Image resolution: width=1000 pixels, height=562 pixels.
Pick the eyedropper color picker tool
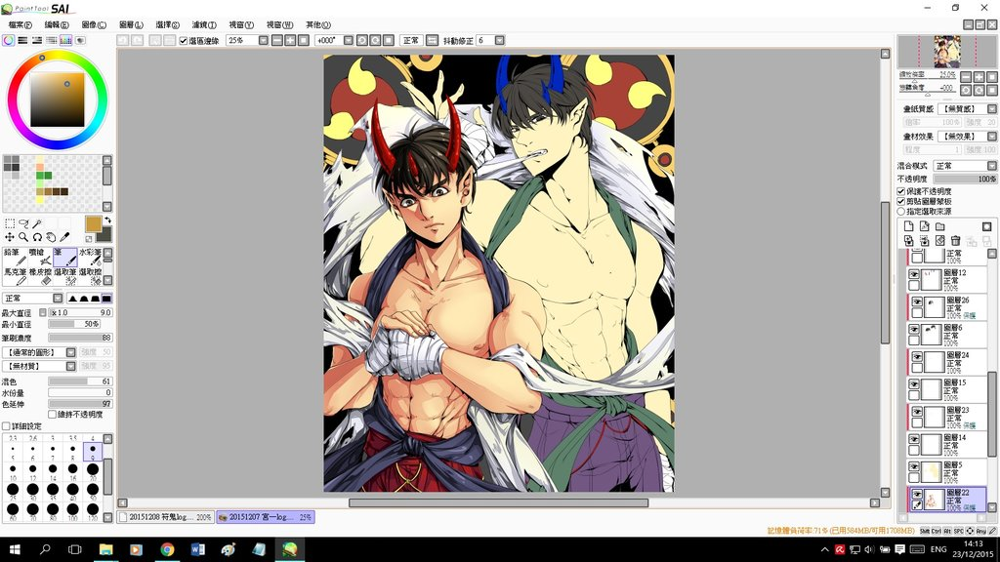(x=64, y=237)
